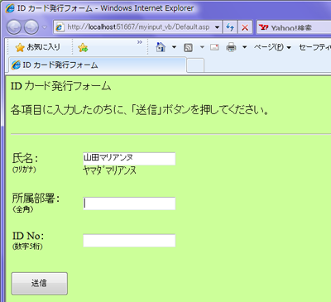
Task: Click the Read Mail envelope icon
Action: coord(214,47)
